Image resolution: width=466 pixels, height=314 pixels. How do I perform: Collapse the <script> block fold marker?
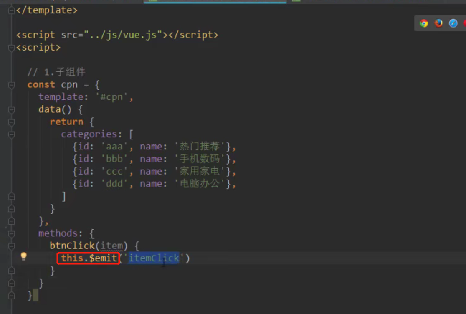tap(11, 48)
